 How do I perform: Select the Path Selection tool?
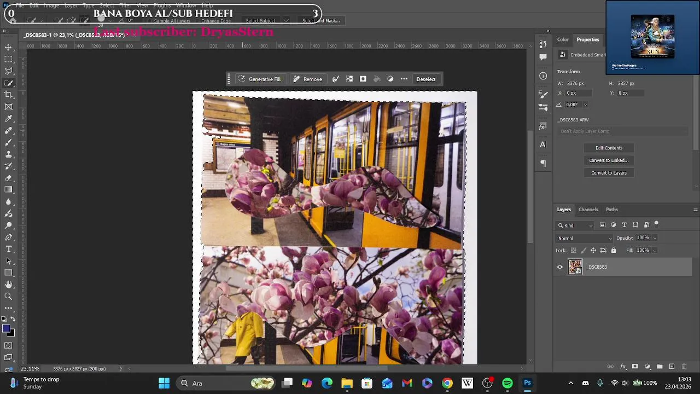pos(9,261)
